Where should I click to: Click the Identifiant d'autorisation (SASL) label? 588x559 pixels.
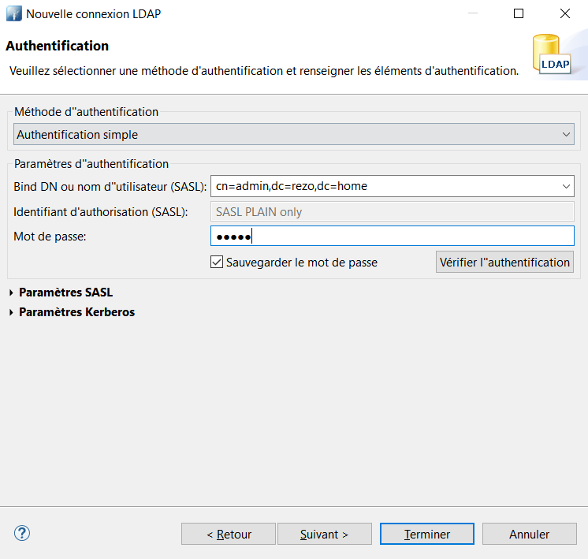[x=101, y=212]
